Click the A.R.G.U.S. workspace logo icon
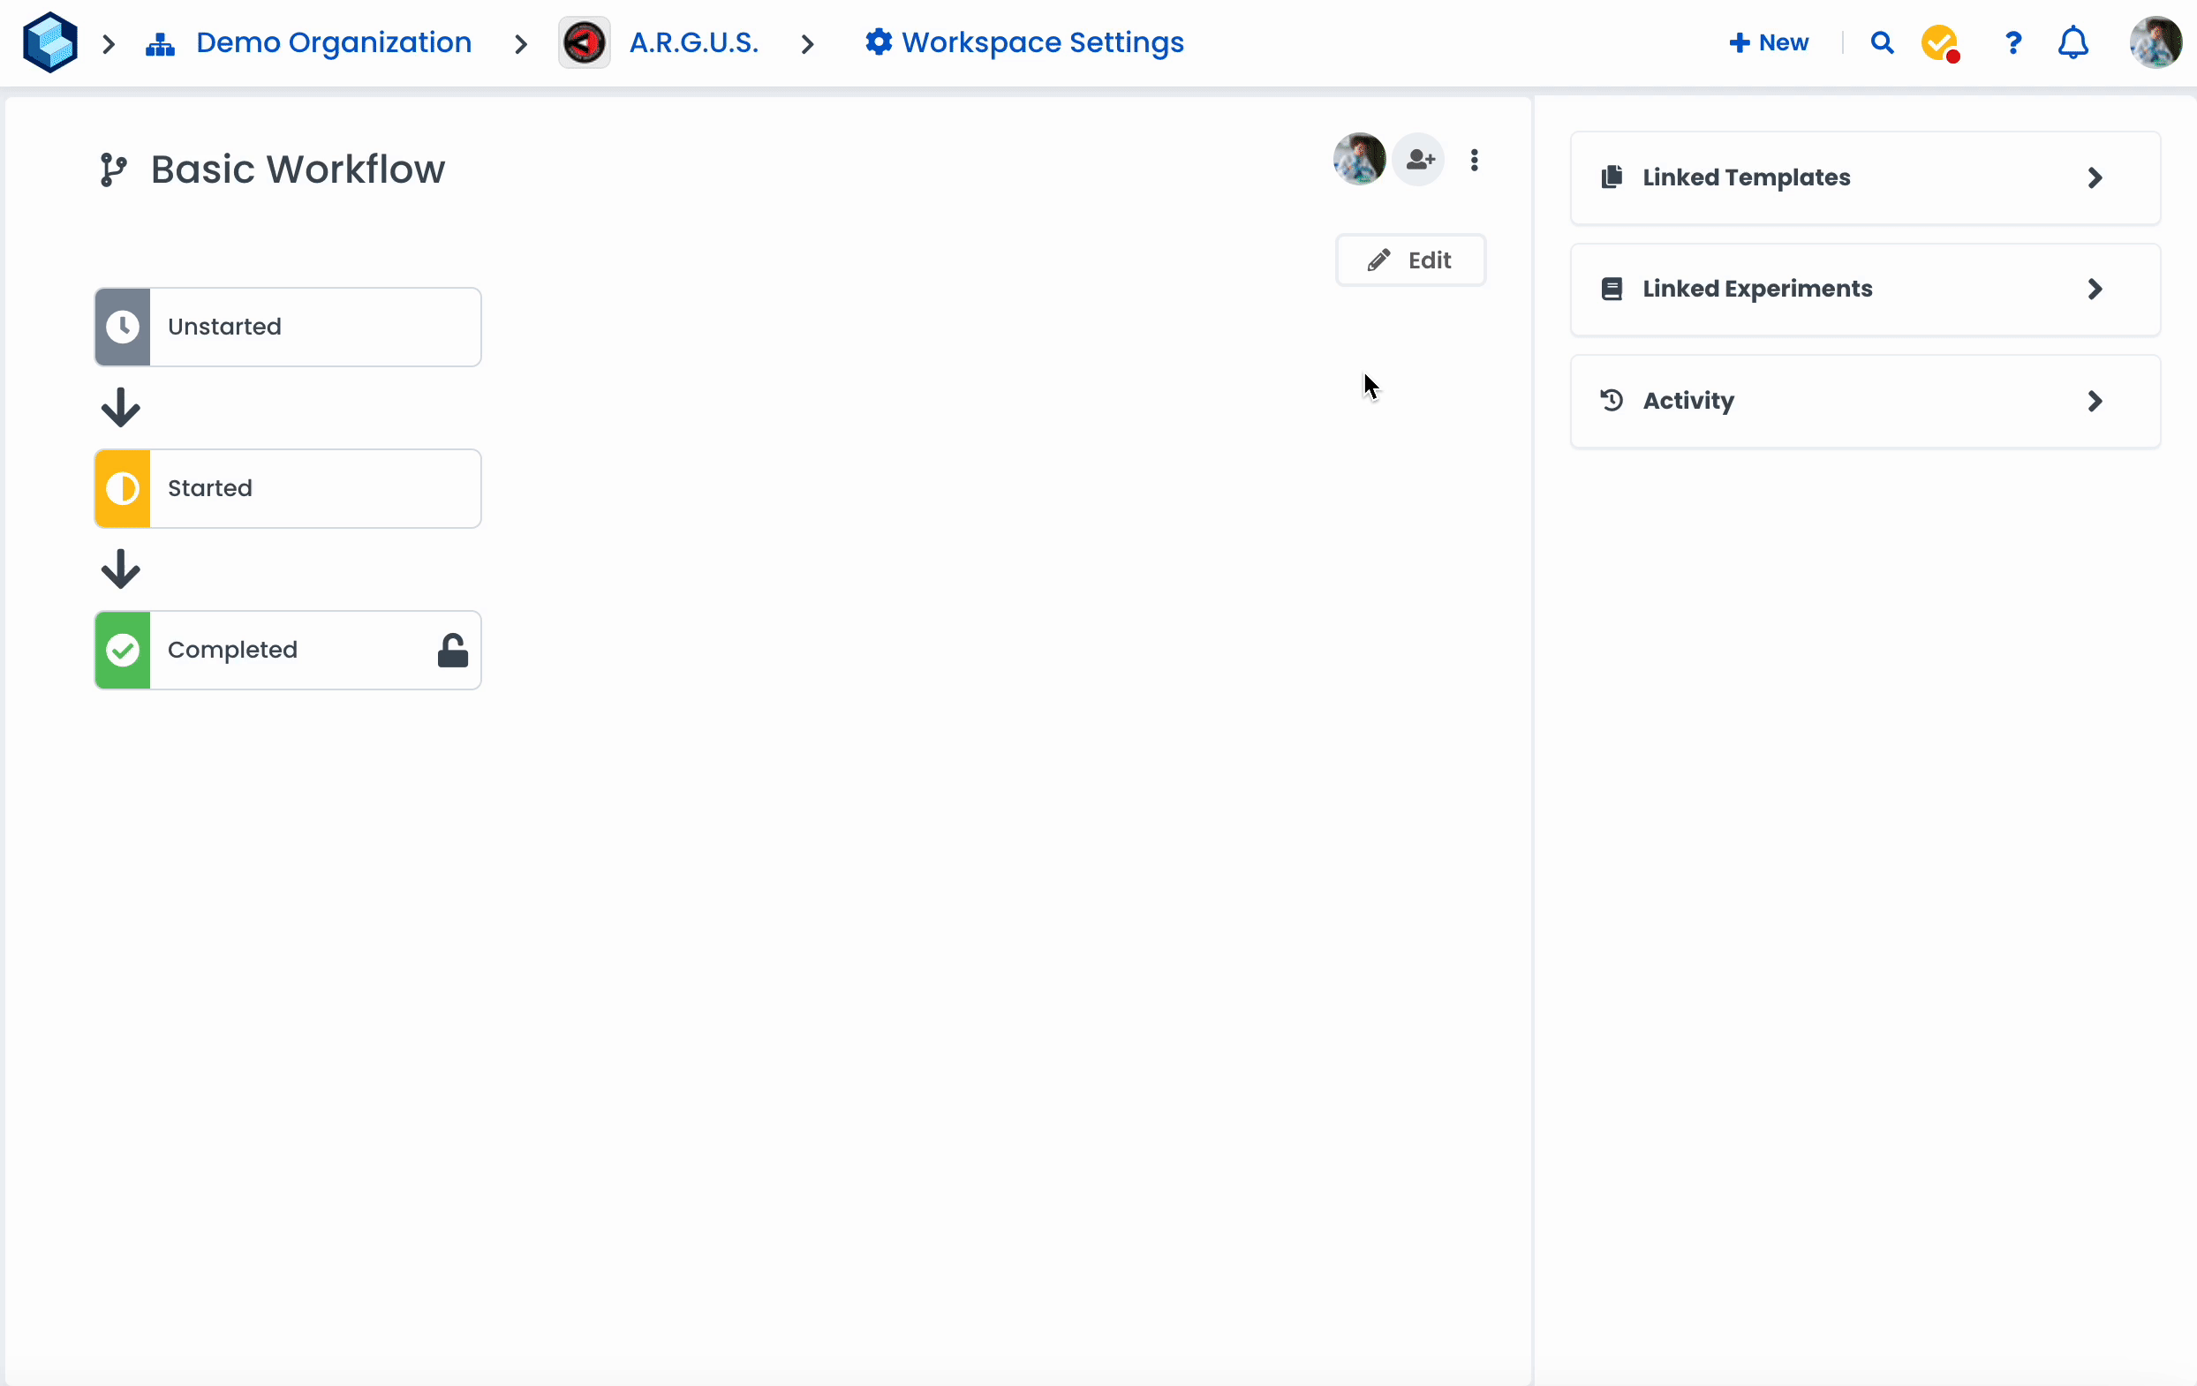The width and height of the screenshot is (2197, 1386). 584,43
